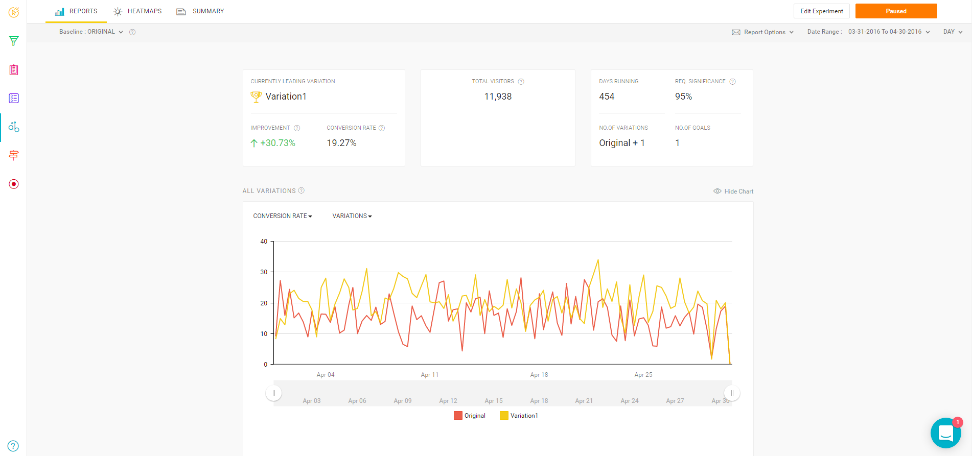This screenshot has width=972, height=456.
Task: Switch to the Summary tab
Action: click(x=200, y=11)
